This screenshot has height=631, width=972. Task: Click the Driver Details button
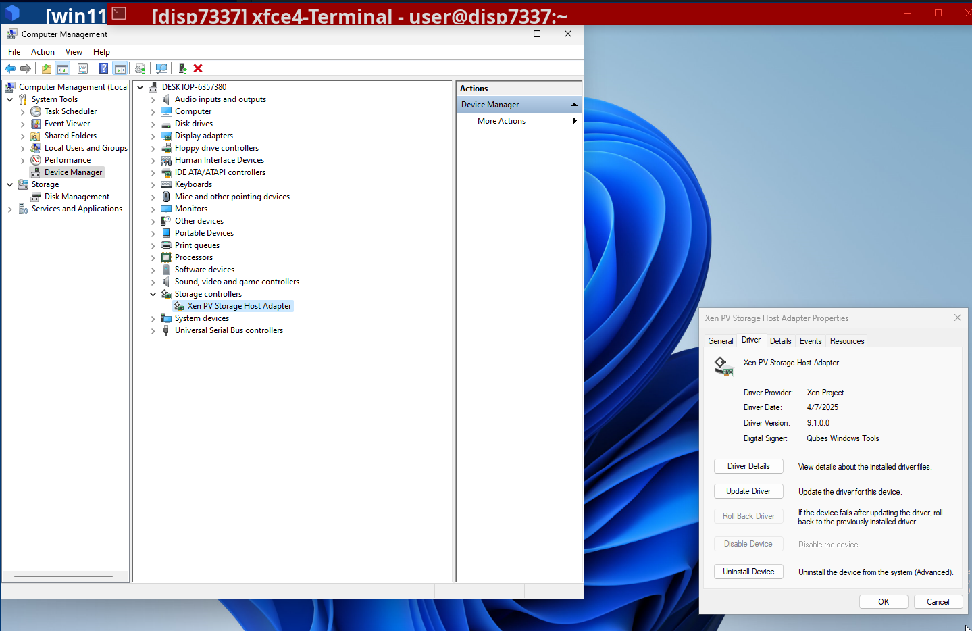(x=748, y=466)
